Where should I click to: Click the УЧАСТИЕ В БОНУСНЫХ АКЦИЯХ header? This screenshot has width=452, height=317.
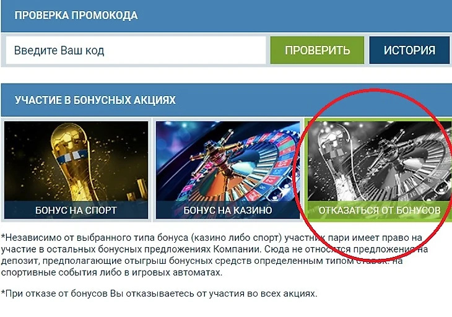pyautogui.click(x=95, y=100)
